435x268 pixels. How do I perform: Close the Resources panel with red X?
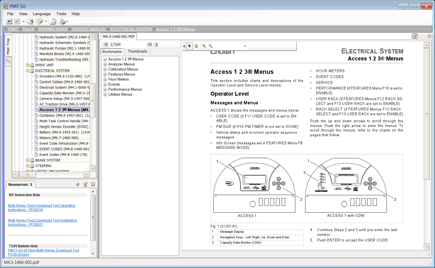pos(93,184)
